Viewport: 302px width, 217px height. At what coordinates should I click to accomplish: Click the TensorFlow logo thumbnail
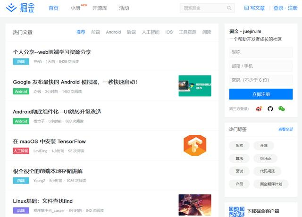coord(195,145)
